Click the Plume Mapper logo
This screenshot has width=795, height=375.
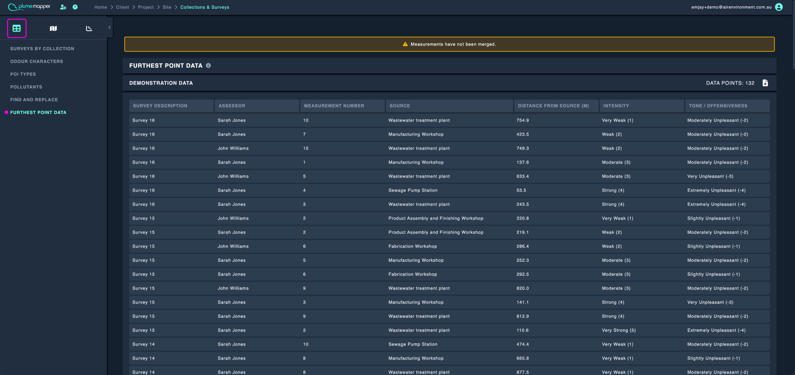tap(29, 7)
